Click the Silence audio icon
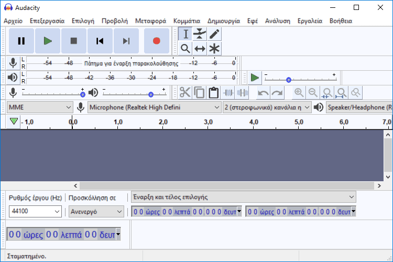Image resolution: width=393 pixels, height=262 pixels. (x=243, y=93)
